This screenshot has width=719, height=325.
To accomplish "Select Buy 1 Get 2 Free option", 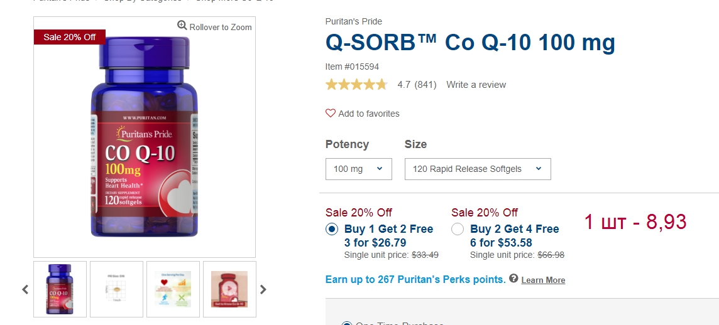I will pyautogui.click(x=332, y=230).
